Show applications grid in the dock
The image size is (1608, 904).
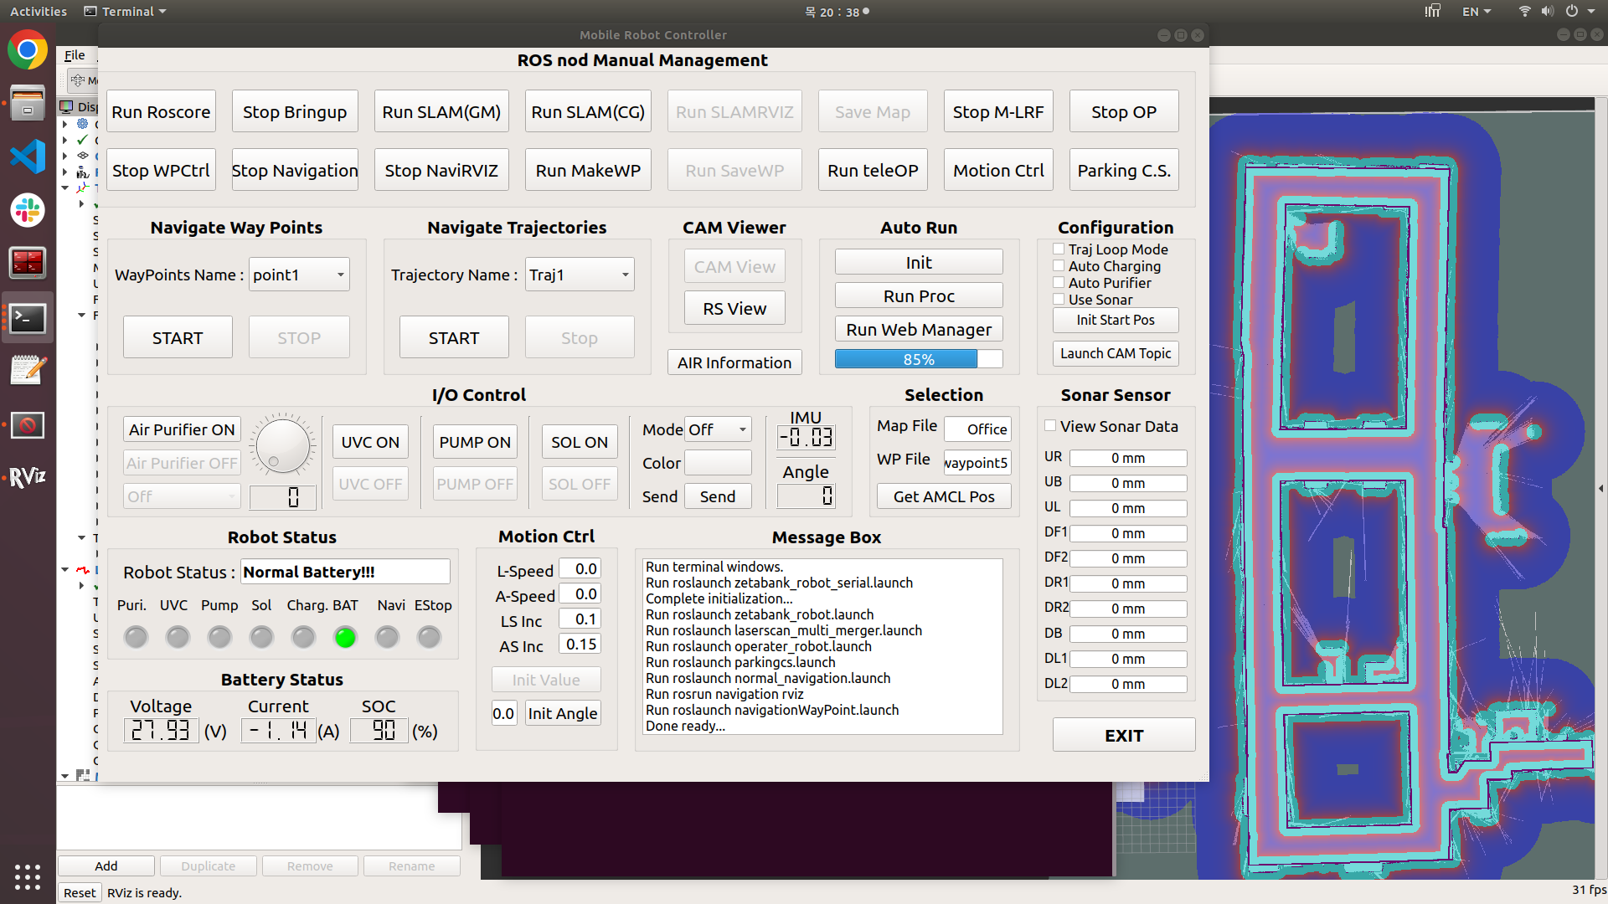tap(28, 876)
